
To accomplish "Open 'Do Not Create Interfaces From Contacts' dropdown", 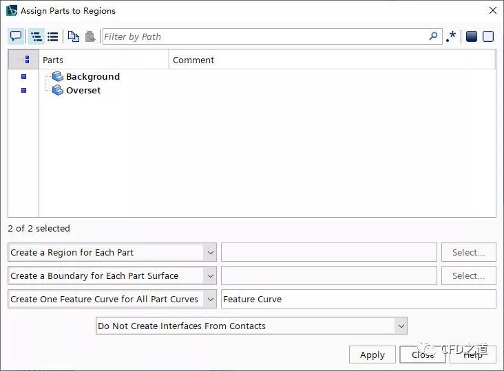I will tap(251, 326).
